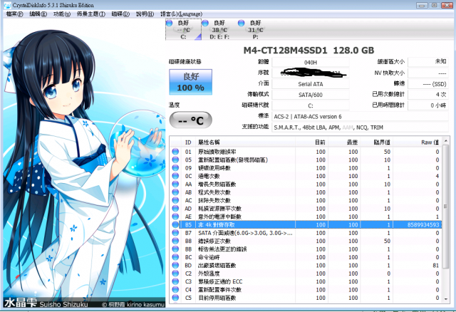
Task: Click the firmware field showing 040H
Action: click(x=311, y=62)
